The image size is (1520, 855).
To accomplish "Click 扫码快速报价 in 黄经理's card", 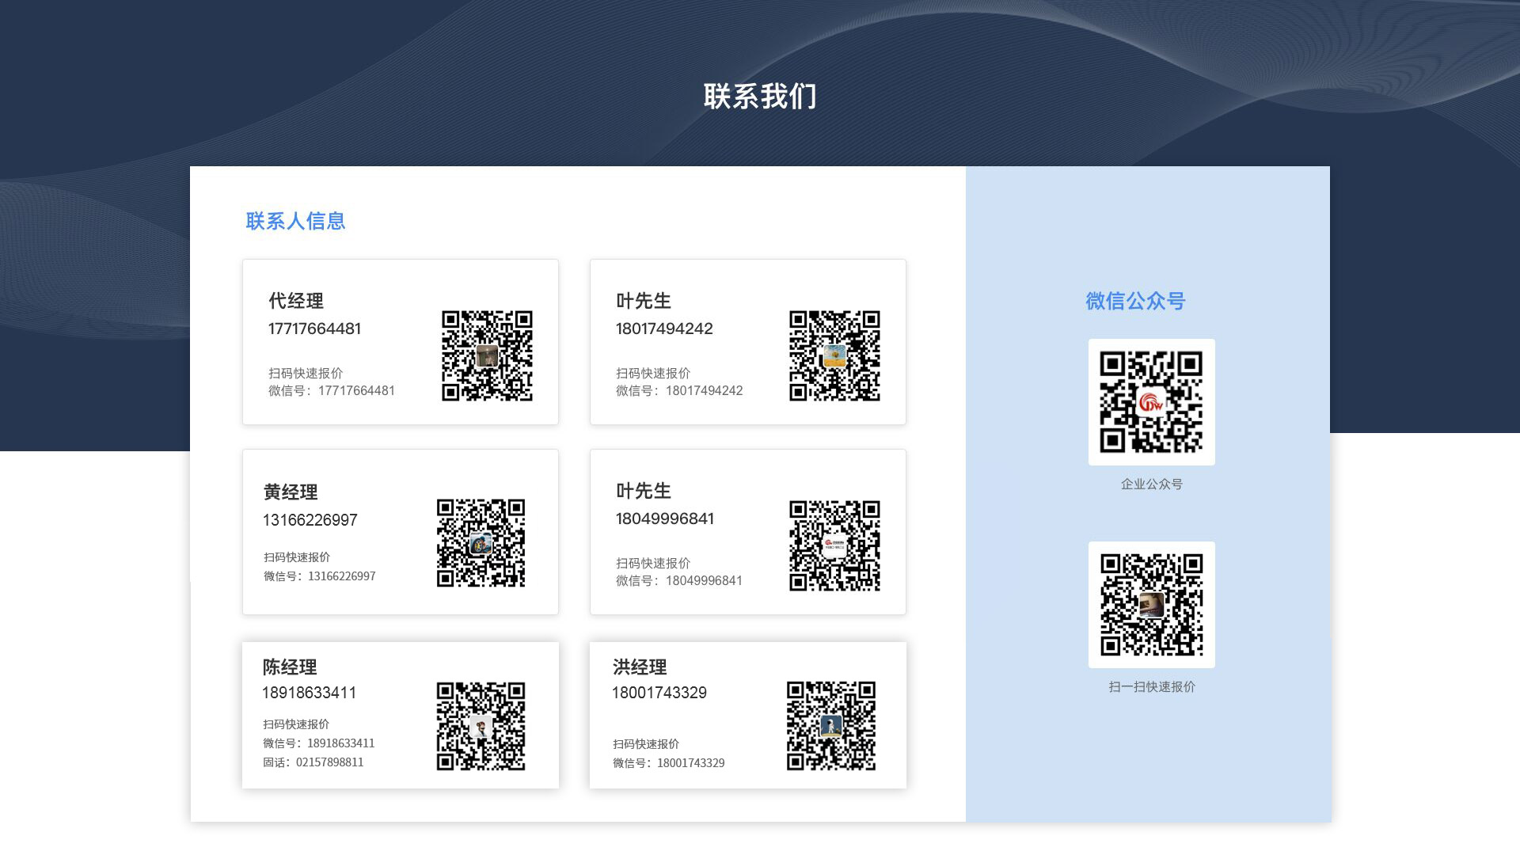I will (296, 557).
